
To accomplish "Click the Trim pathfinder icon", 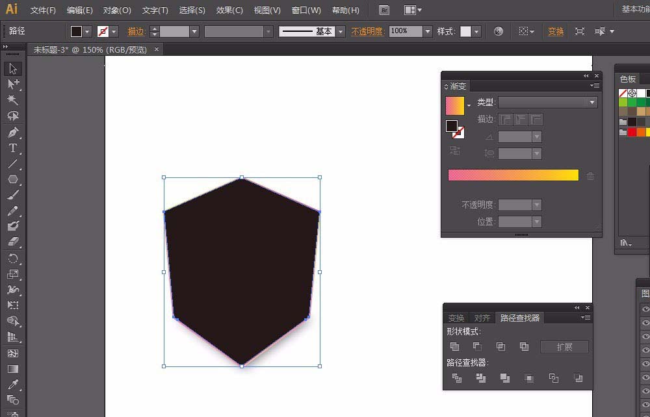I will click(481, 377).
